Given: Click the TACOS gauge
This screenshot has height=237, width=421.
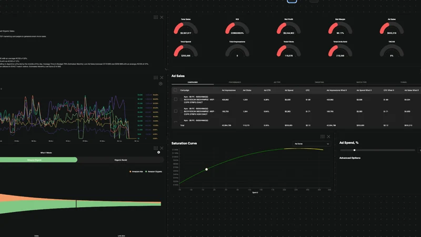Looking at the screenshot, I should pos(392,50).
